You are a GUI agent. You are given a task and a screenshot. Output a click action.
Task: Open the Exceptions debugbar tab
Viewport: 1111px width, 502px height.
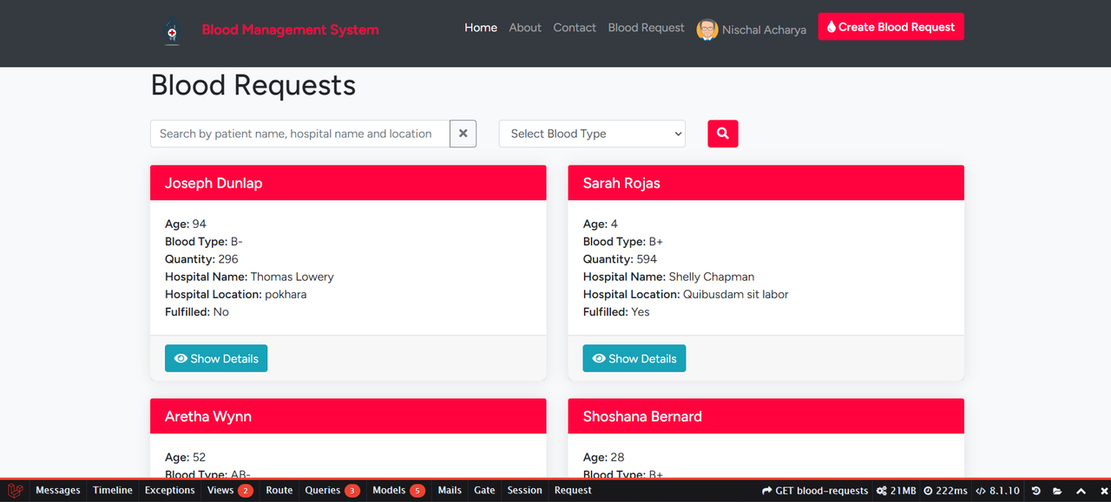(170, 491)
